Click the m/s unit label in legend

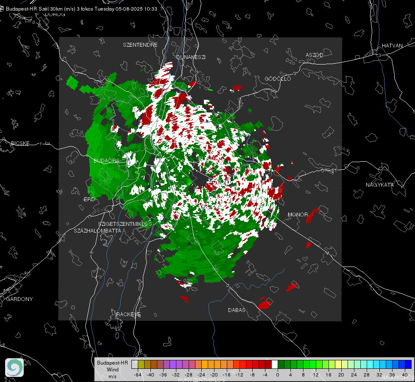(x=112, y=376)
